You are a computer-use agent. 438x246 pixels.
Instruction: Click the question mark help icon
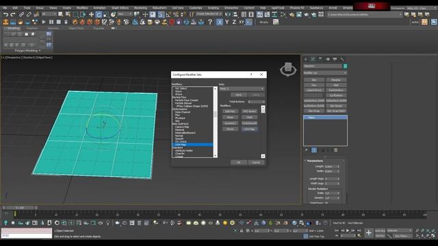pos(210,22)
